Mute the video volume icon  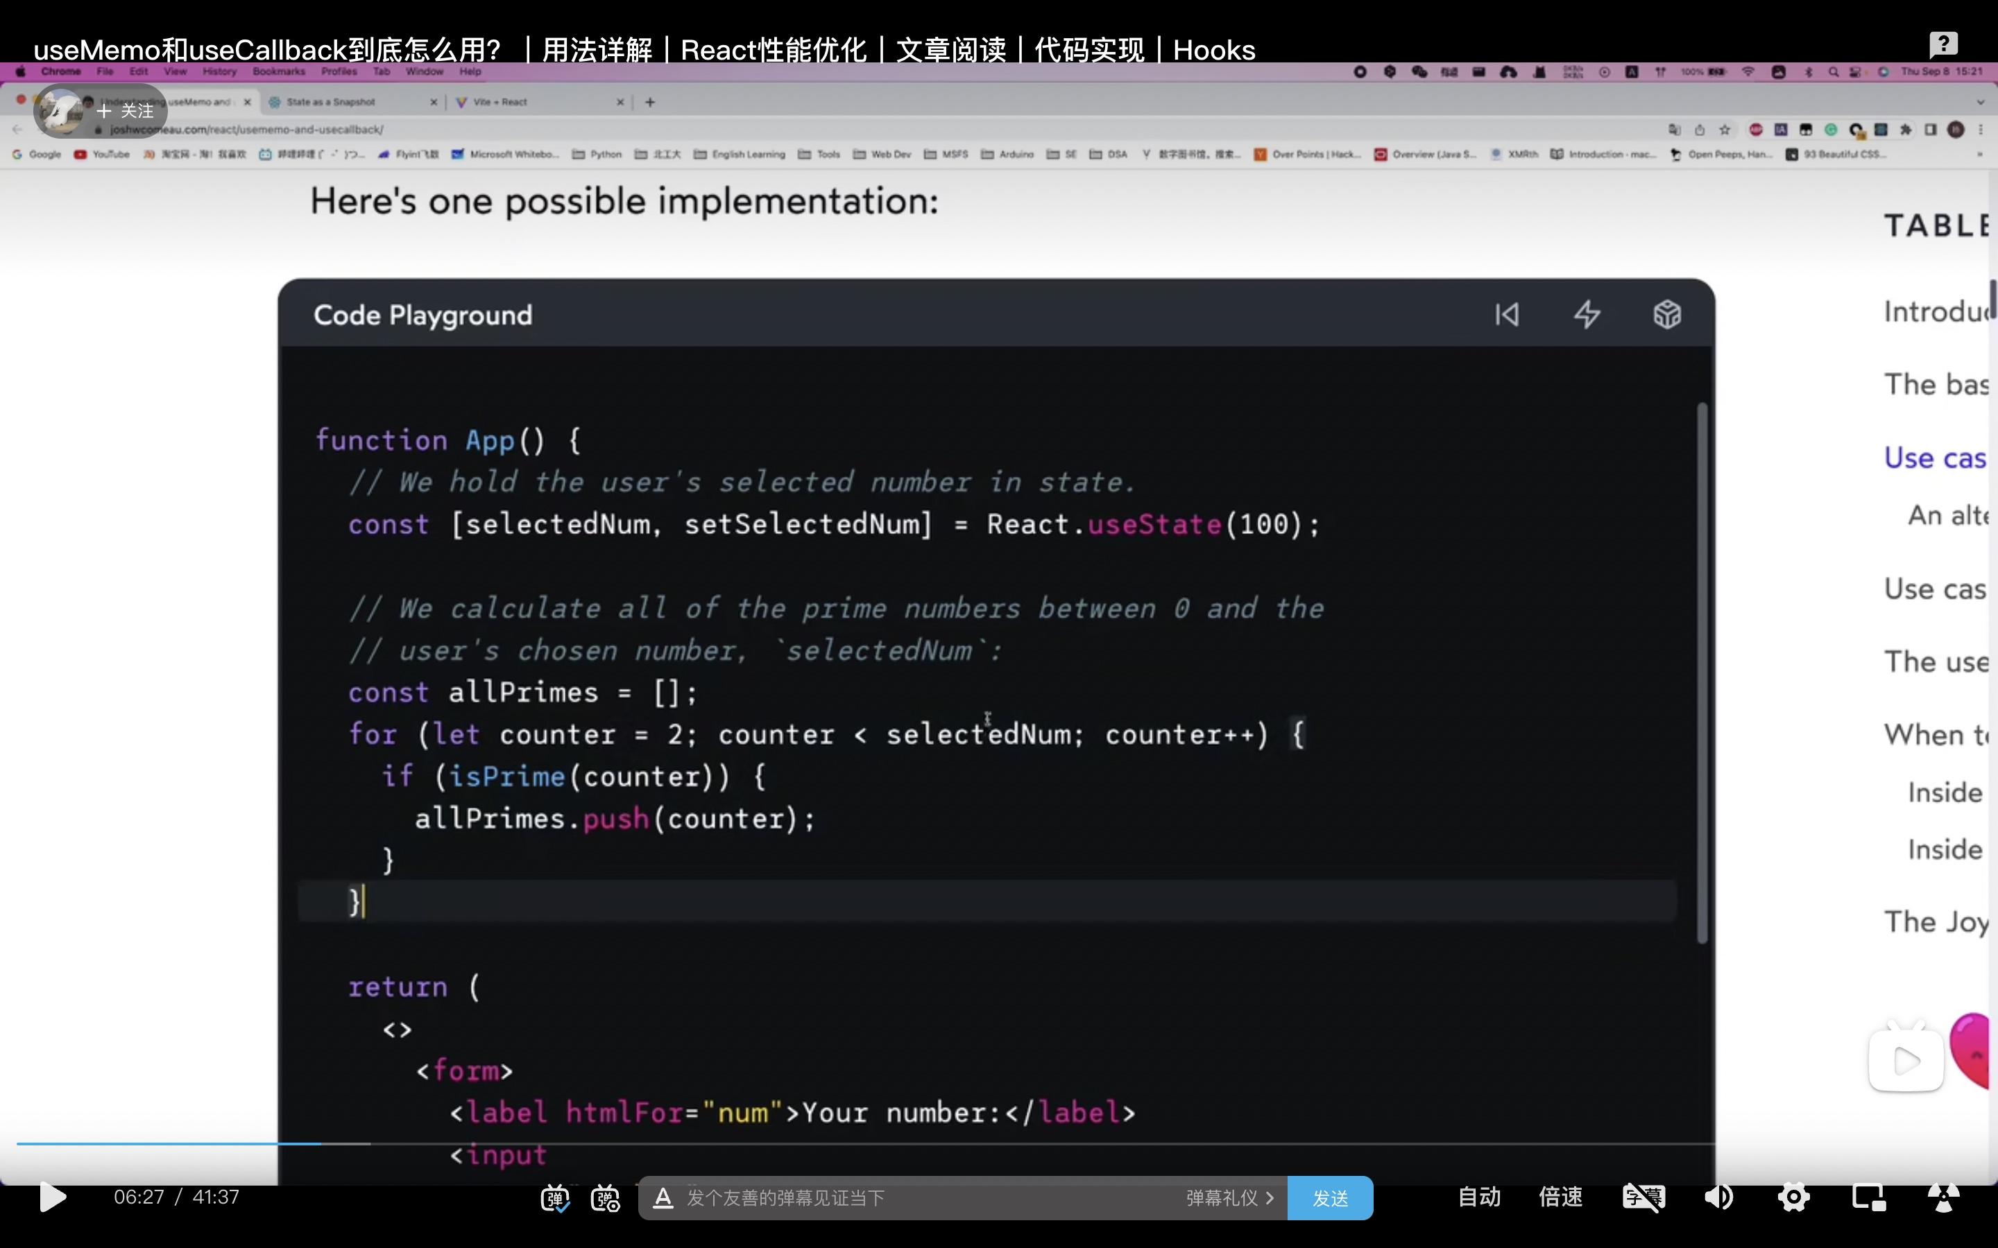(1719, 1197)
